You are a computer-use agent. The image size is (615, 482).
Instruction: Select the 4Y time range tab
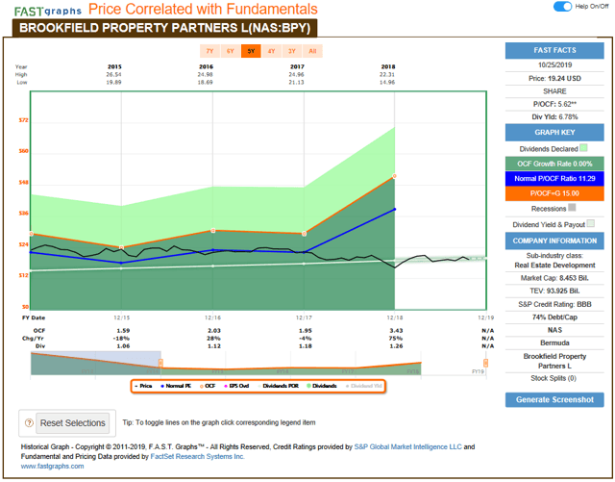pyautogui.click(x=271, y=51)
